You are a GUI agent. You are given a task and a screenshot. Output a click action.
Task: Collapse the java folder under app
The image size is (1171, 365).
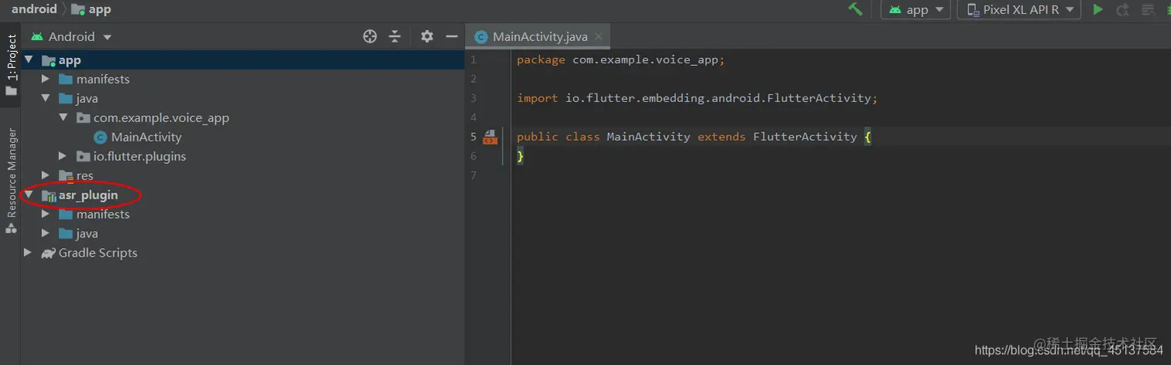click(46, 98)
